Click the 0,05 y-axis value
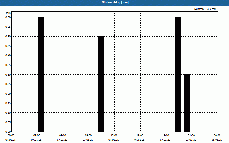Screen dimensions: 229x143 [8, 122]
